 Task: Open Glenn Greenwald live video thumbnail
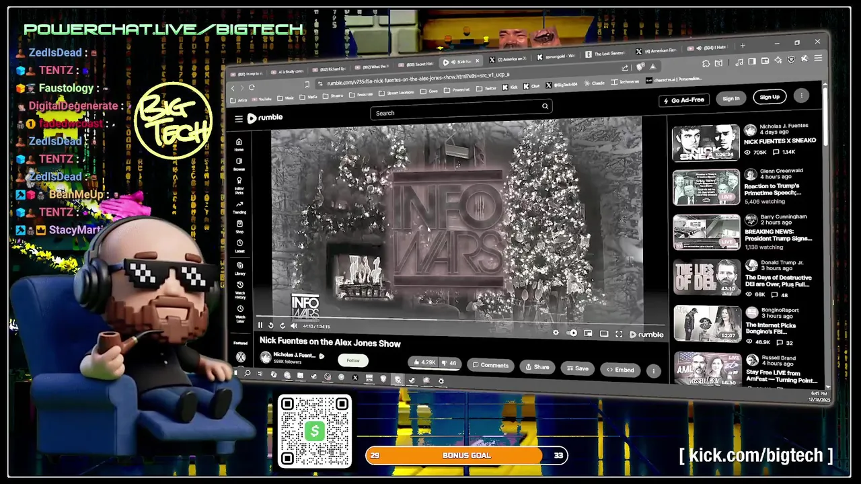[706, 188]
